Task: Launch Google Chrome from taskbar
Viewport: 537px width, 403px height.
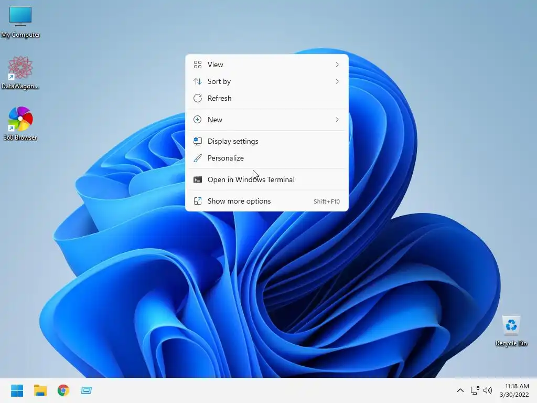Action: tap(63, 390)
